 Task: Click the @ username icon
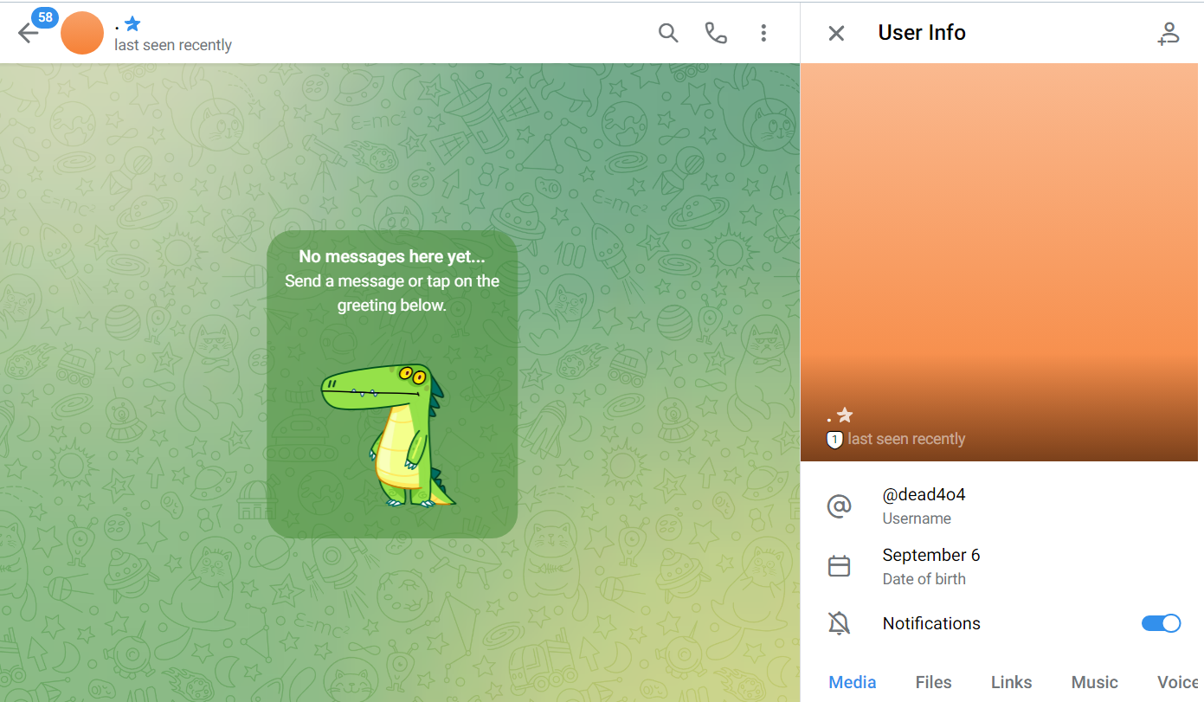tap(839, 506)
